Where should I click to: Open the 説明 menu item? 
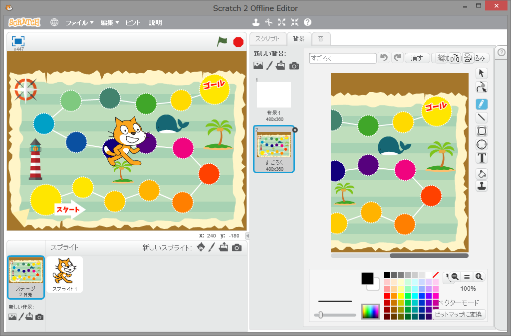155,22
